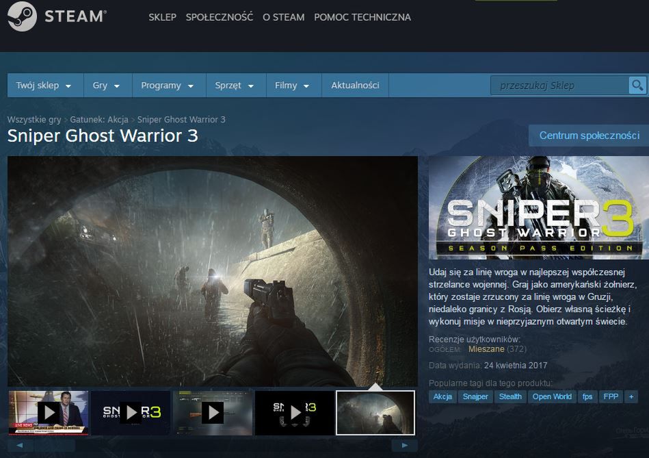Screen dimensions: 649x458
Task: Click the przeszukaj Sklep search field
Action: coord(559,86)
